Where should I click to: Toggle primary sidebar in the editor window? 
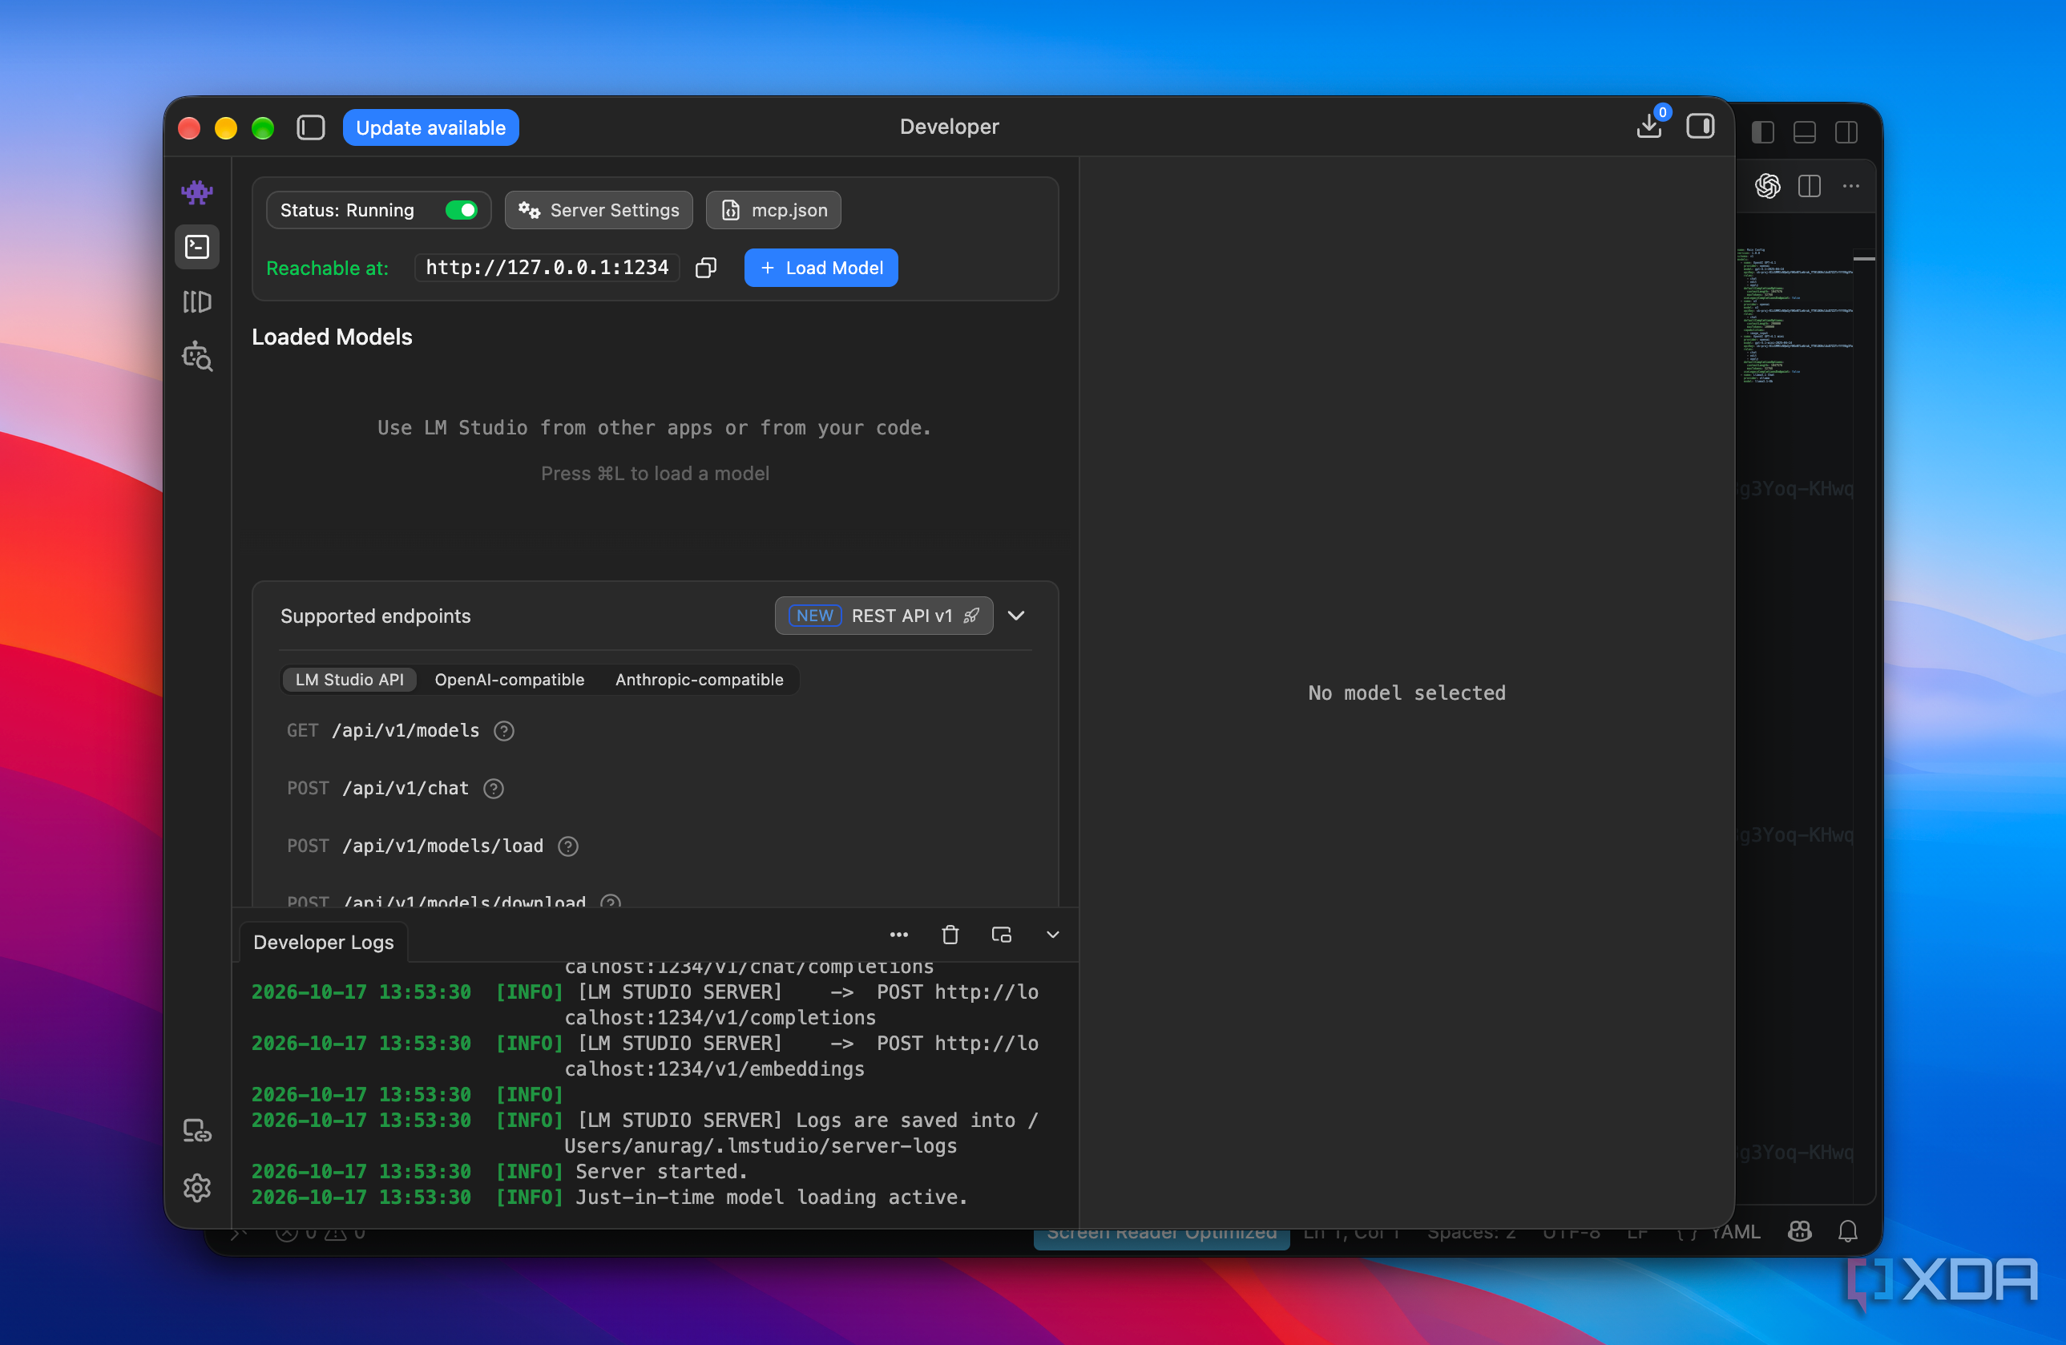pos(1762,132)
